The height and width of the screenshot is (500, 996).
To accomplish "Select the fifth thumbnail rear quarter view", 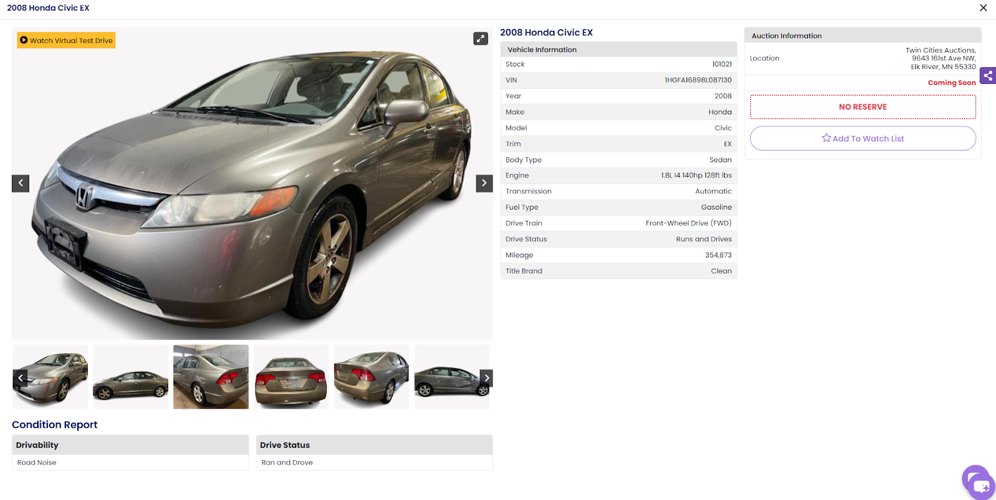I will (372, 377).
